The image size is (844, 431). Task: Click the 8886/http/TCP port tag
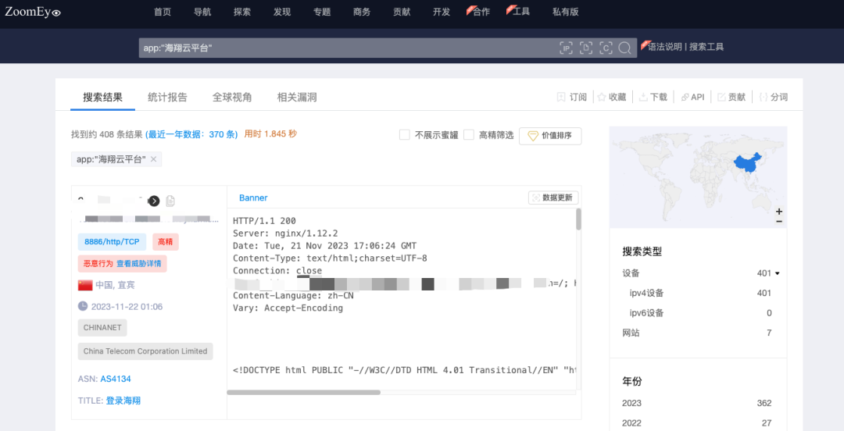(x=112, y=242)
